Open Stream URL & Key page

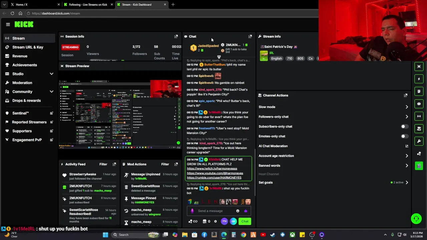point(29,47)
